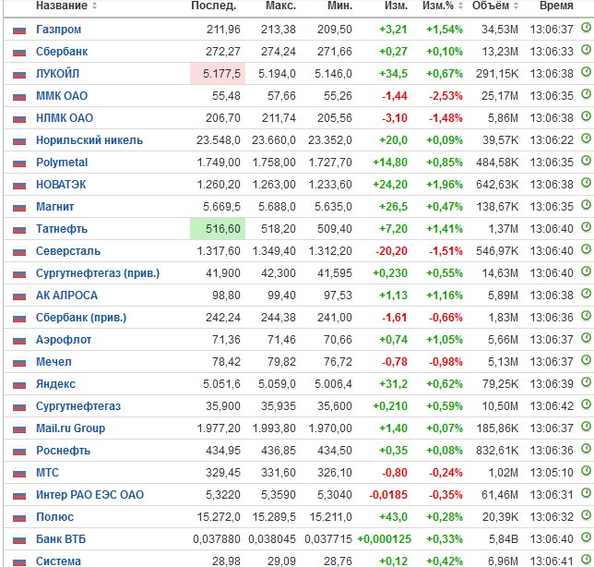594x567 pixels.
Task: Click the Mail.ru Group last price 1.977,20
Action: [219, 428]
